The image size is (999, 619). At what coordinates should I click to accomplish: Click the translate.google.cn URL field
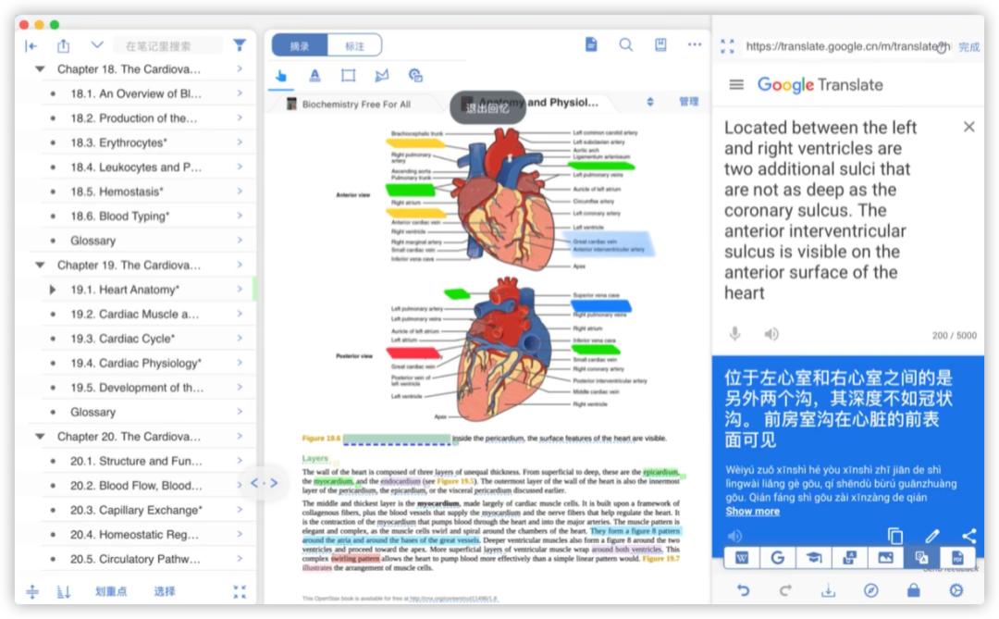coord(847,46)
